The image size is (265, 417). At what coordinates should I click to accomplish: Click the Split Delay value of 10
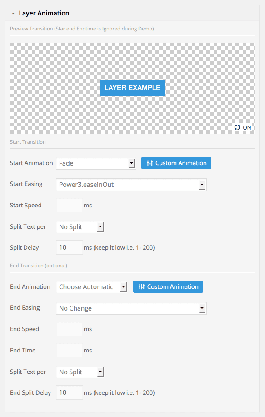pos(68,247)
